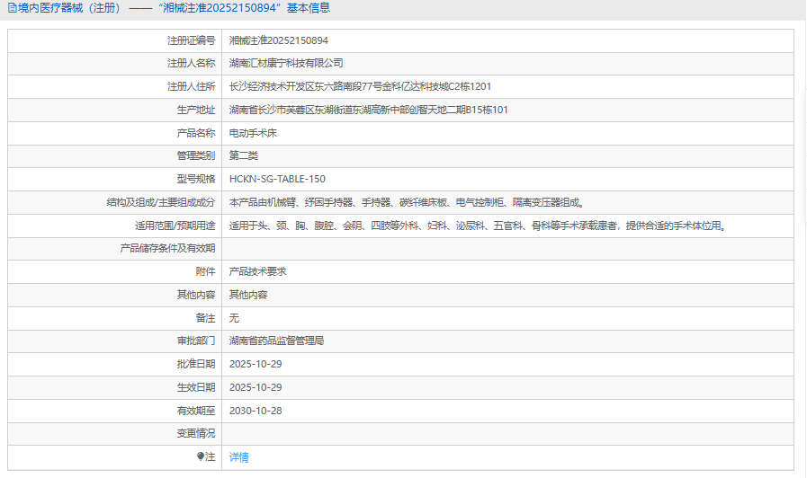Viewport: 807px width, 478px height.
Task: Click the model value HCKN-SG-TABLE-150
Action: click(277, 179)
